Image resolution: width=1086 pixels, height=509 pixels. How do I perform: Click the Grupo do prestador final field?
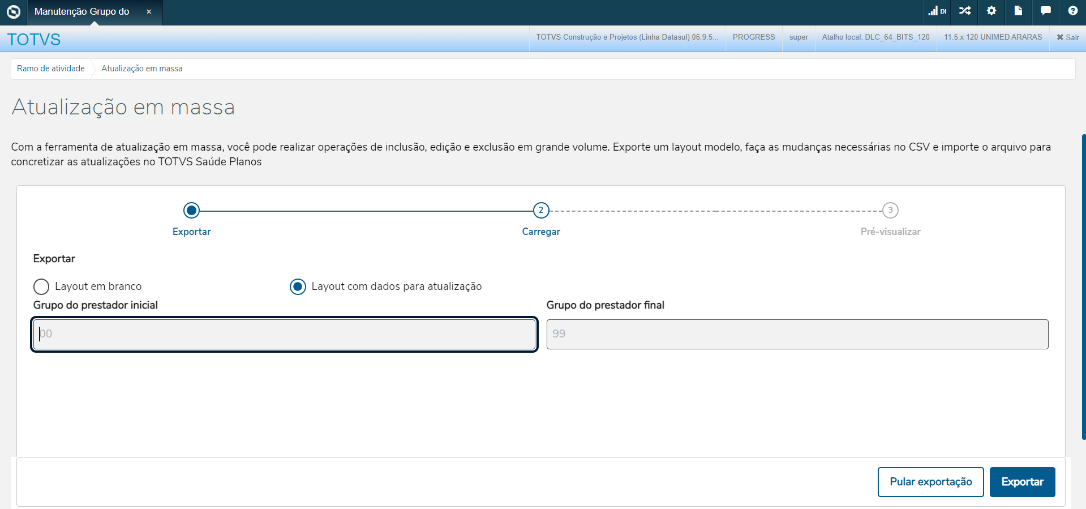coord(797,334)
